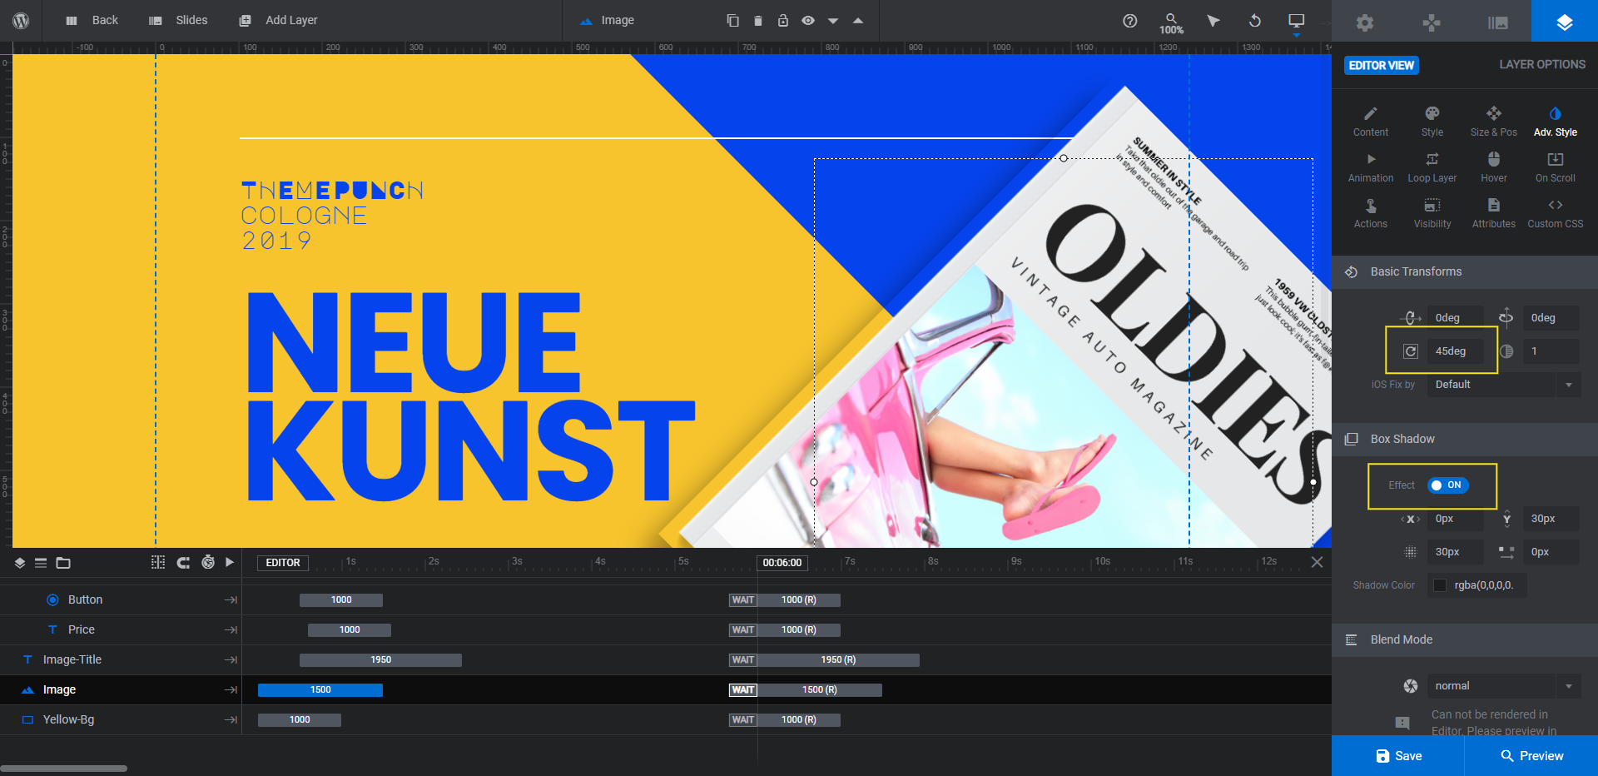Open the On Scroll settings
Screen dimensions: 1598x776
click(1556, 167)
